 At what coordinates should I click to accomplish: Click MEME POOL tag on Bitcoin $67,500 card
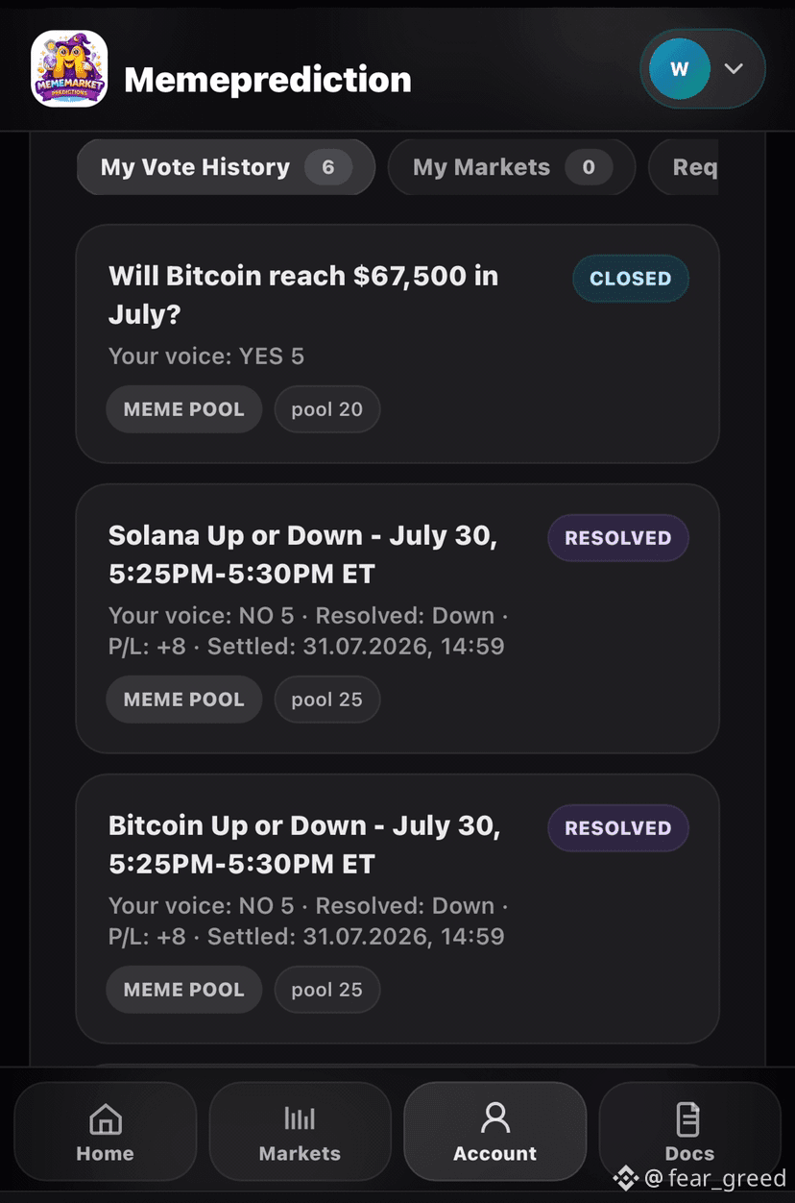(184, 409)
